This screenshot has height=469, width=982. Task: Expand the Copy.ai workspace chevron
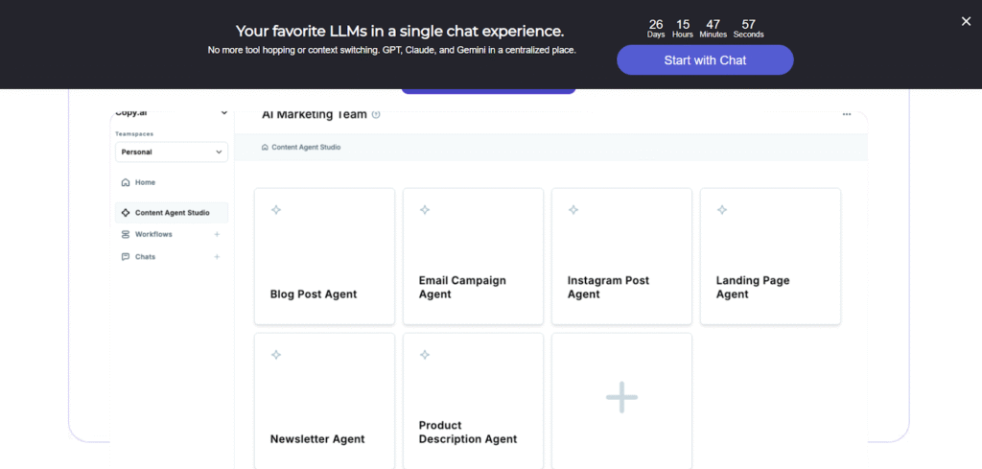coord(224,113)
